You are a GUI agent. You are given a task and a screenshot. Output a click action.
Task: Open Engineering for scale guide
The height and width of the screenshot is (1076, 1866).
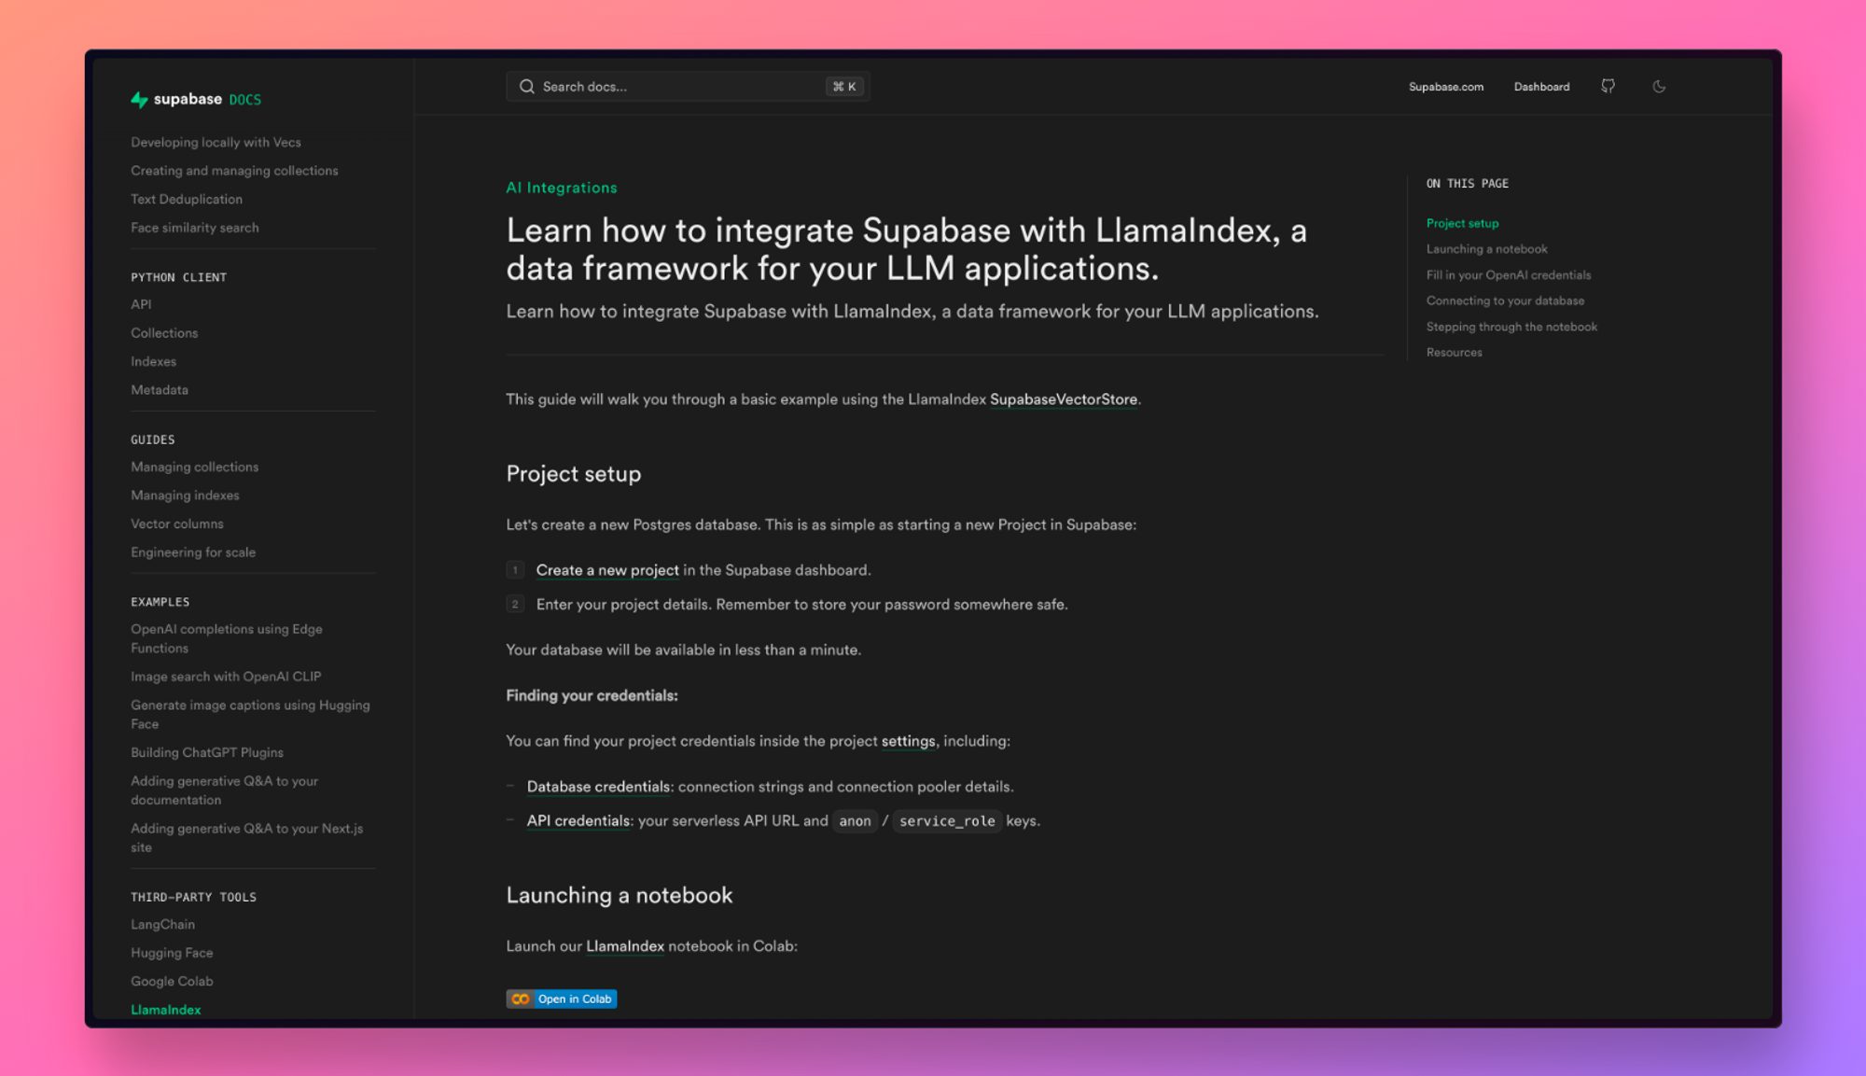(x=193, y=552)
